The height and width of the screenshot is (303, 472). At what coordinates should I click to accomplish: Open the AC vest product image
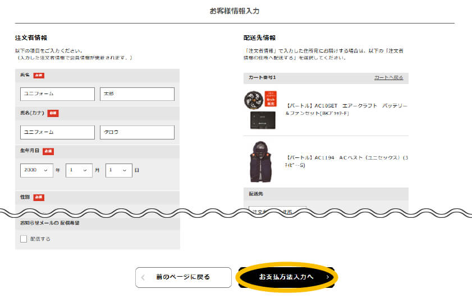pos(261,162)
